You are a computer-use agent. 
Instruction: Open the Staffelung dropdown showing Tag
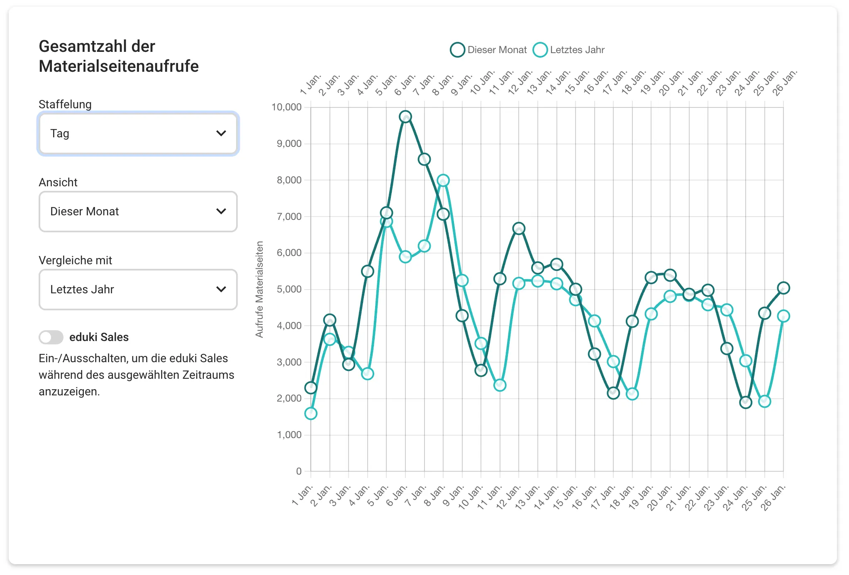(x=138, y=134)
